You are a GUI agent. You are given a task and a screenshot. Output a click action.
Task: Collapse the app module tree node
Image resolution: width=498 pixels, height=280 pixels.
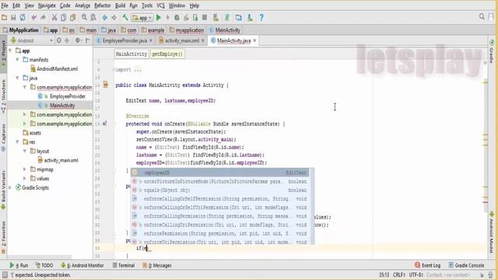click(x=10, y=51)
